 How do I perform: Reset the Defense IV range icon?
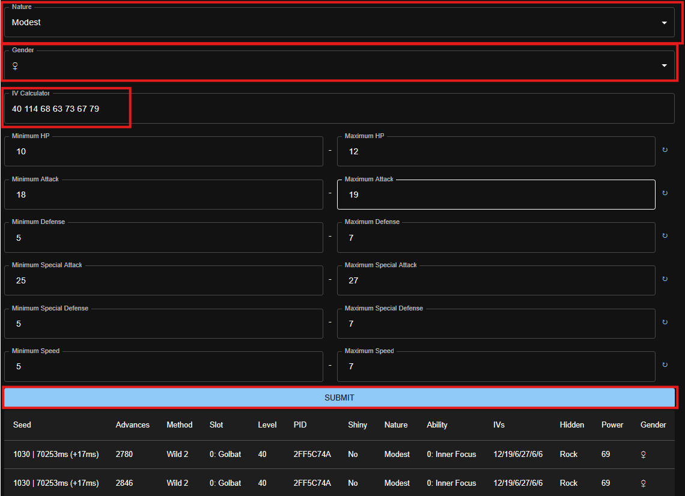point(665,236)
